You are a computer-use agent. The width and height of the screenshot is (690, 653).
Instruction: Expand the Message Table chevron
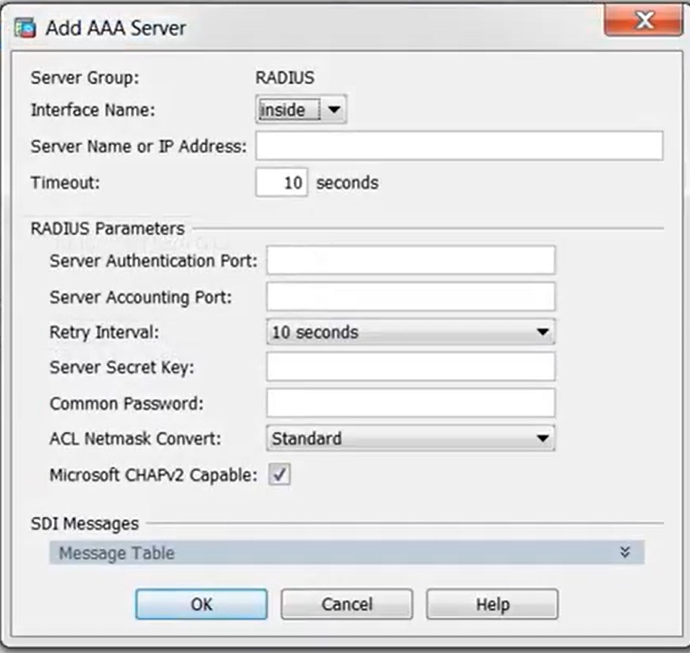625,552
